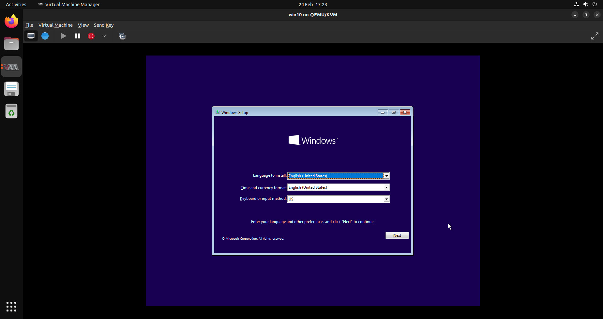
Task: Pause the running virtual machine
Action: (x=78, y=36)
